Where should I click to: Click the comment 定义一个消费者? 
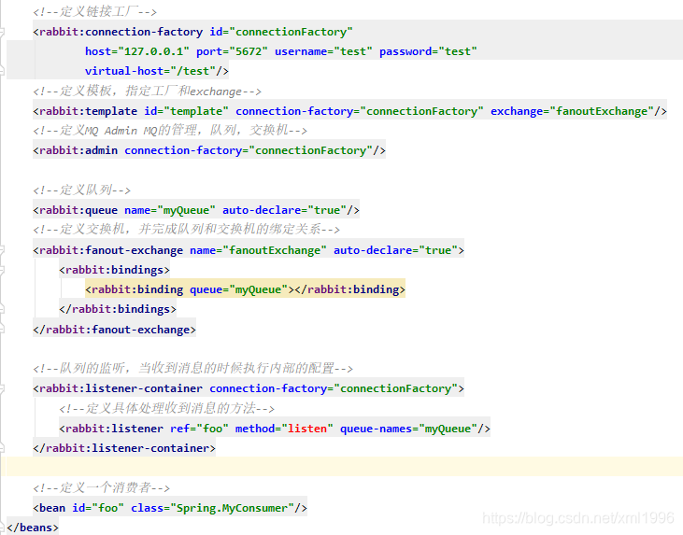point(102,487)
